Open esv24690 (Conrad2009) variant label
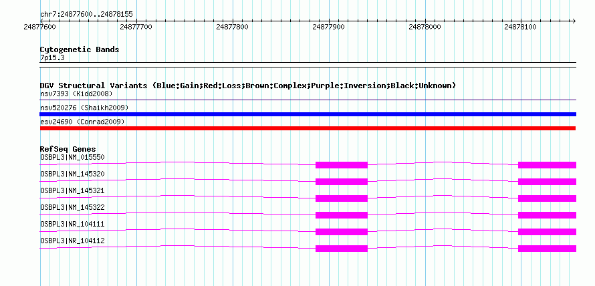 (82, 122)
